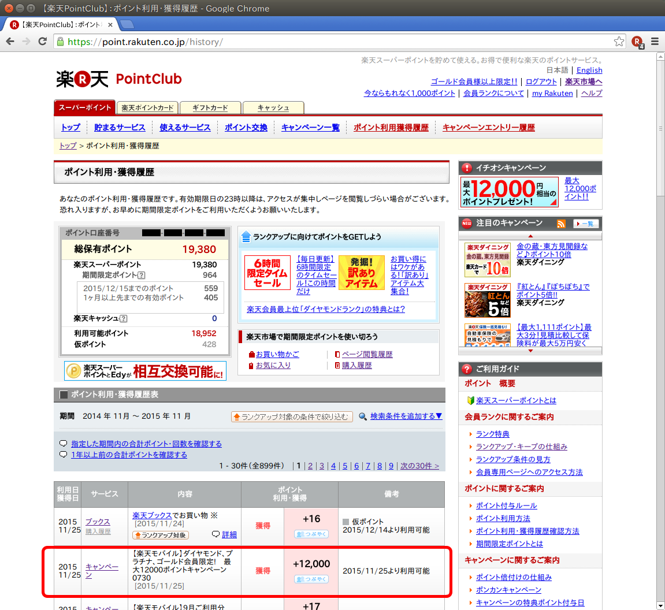Click the 6時間限定タイムセール banner image
The image size is (665, 610).
click(267, 273)
